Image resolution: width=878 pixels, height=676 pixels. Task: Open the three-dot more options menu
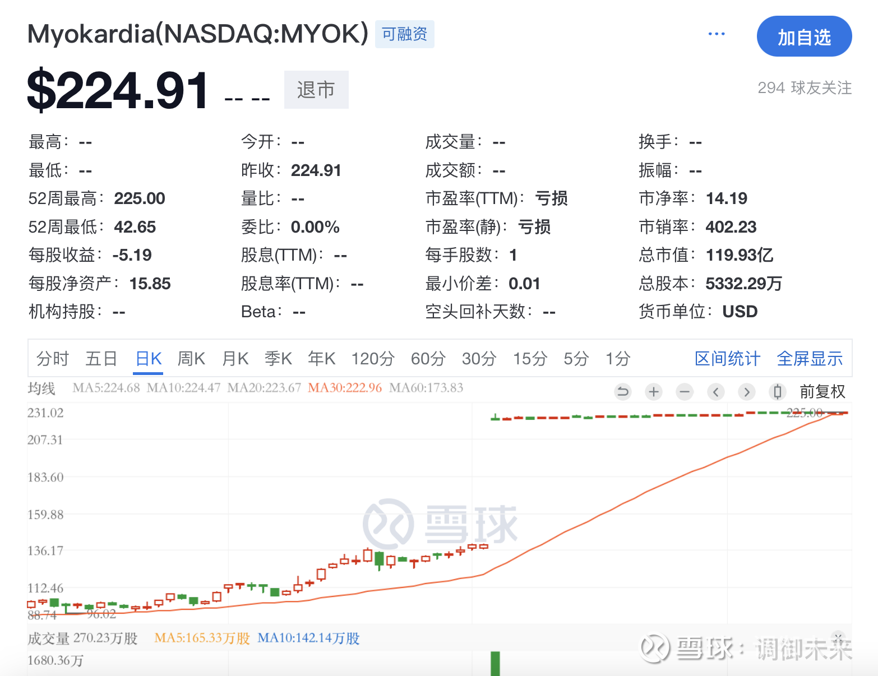click(x=717, y=34)
